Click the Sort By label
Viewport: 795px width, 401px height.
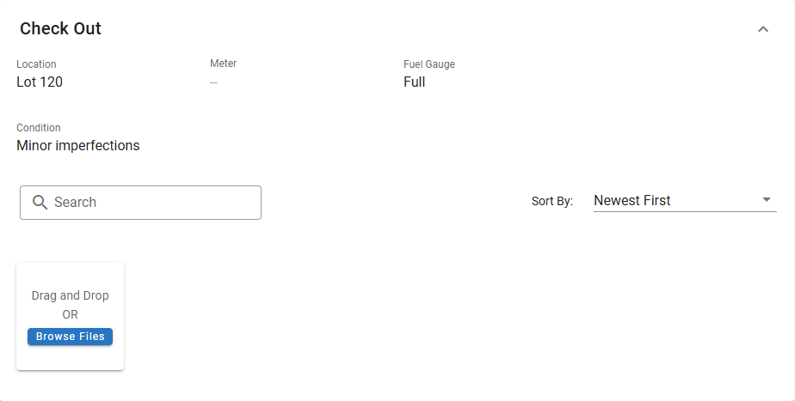552,201
